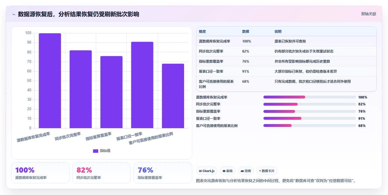Image resolution: width=388 pixels, height=195 pixels.
Task: Click the 源数据库恢复完成率 bar in chart
Action: pos(50,81)
